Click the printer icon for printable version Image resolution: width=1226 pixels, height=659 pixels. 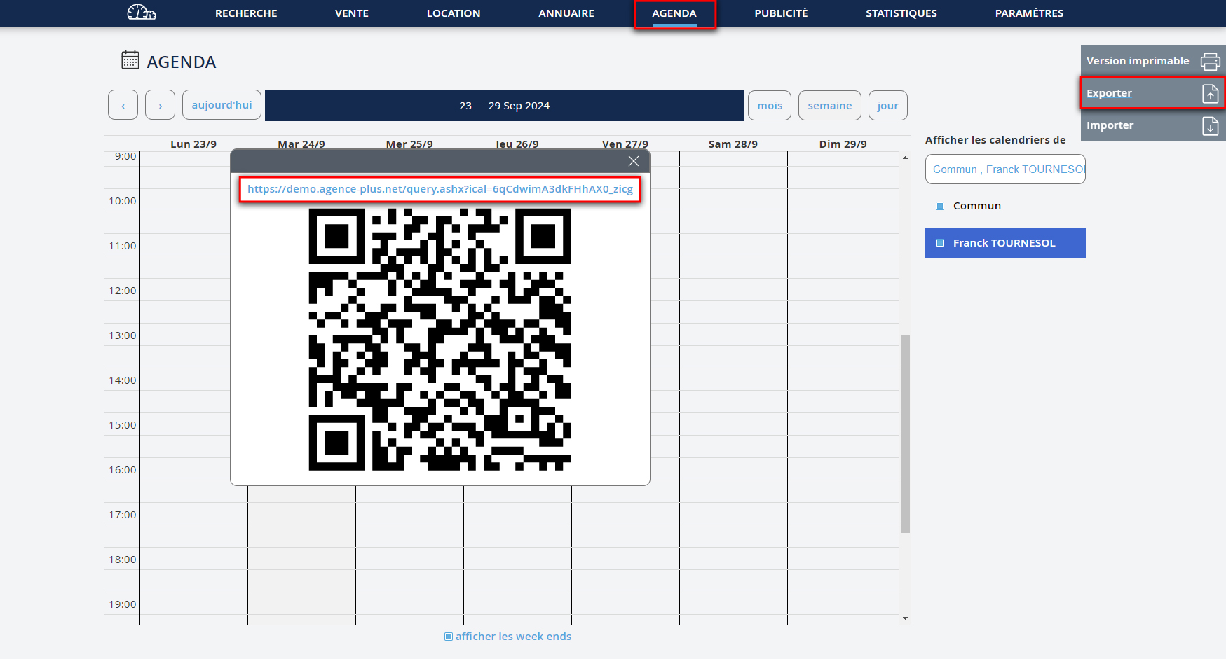tap(1210, 62)
